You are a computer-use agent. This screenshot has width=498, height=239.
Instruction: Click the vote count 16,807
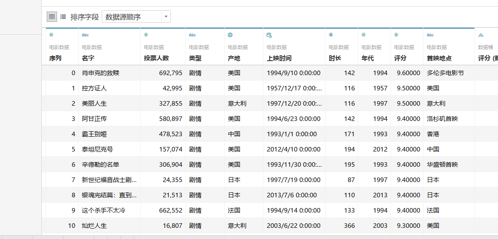(172, 225)
